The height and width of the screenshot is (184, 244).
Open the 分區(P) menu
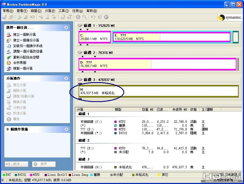click(x=50, y=11)
